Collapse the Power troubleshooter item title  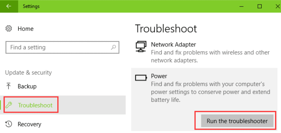pyautogui.click(x=159, y=76)
